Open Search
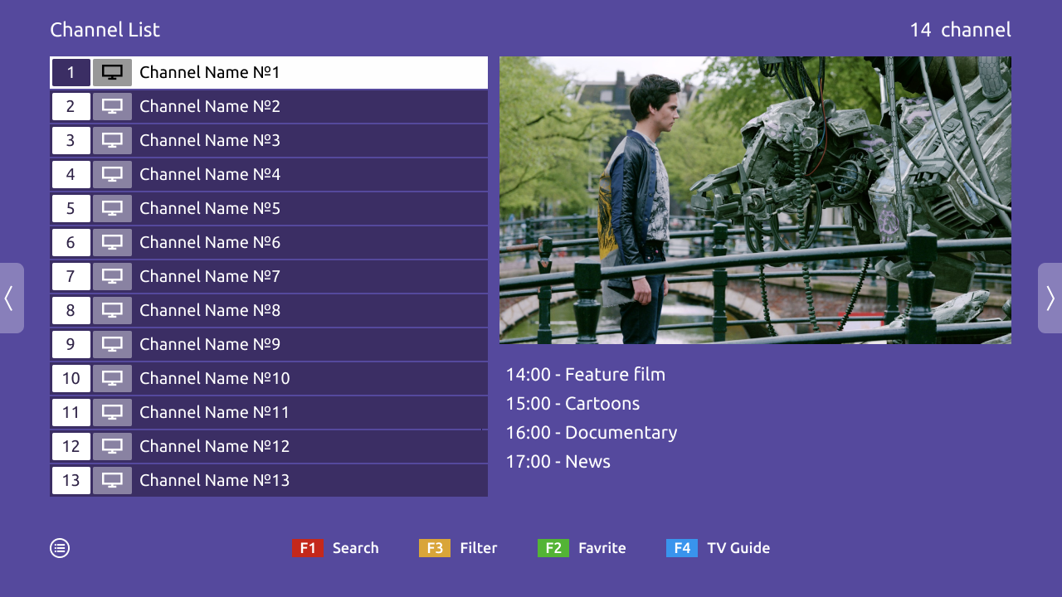The width and height of the screenshot is (1062, 597). pos(356,547)
